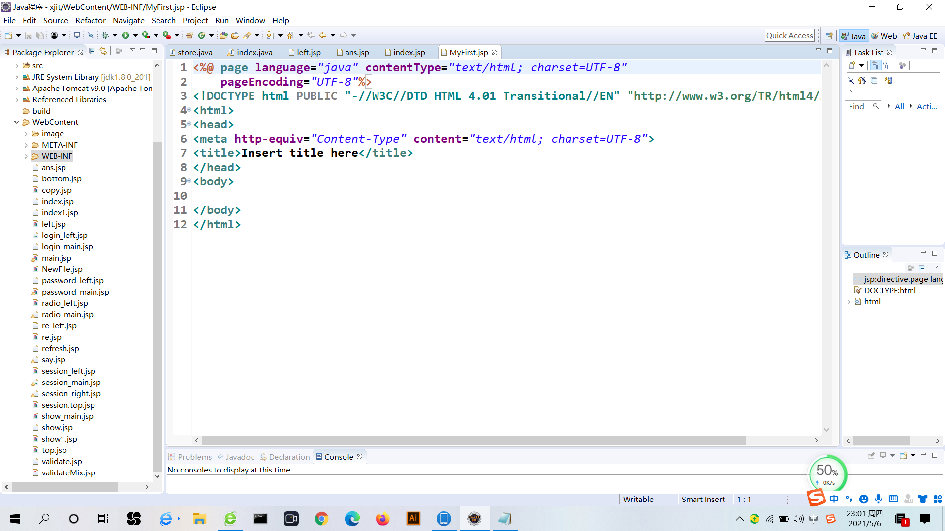Click the Debug bug icon
Image resolution: width=945 pixels, height=531 pixels.
105,35
